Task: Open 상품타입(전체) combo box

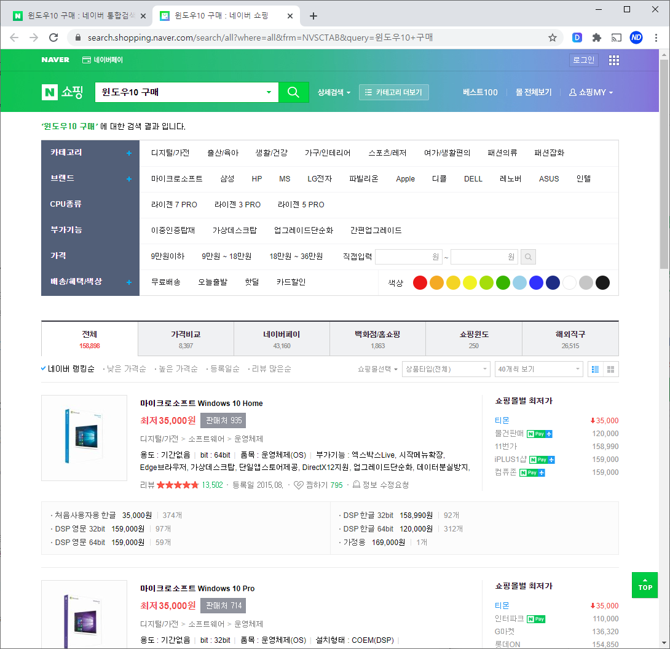Action: pyautogui.click(x=446, y=369)
